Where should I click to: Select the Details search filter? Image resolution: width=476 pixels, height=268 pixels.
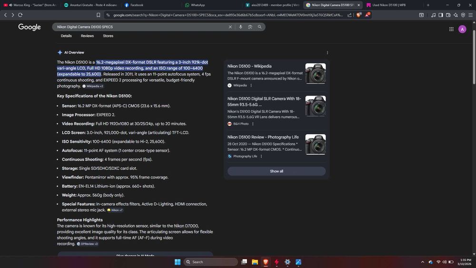point(66,36)
